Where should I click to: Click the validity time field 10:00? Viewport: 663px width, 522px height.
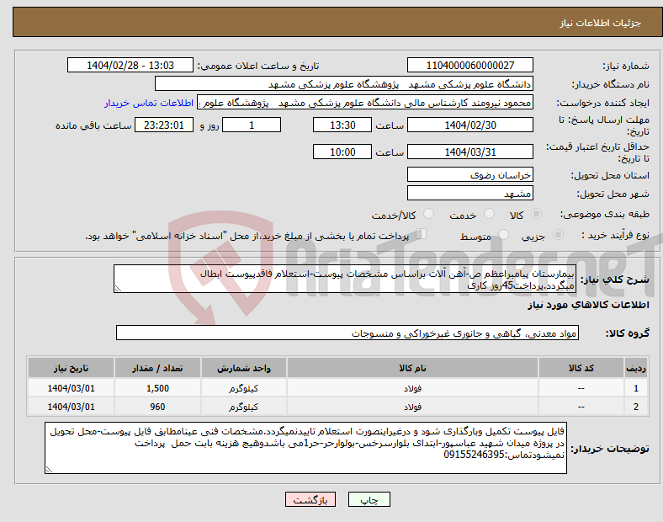342,152
